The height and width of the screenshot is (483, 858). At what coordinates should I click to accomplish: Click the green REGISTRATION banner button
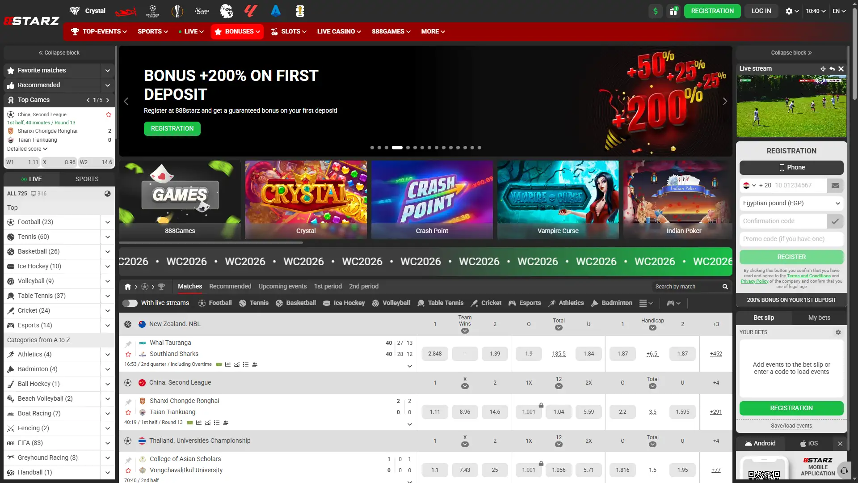[x=172, y=129]
